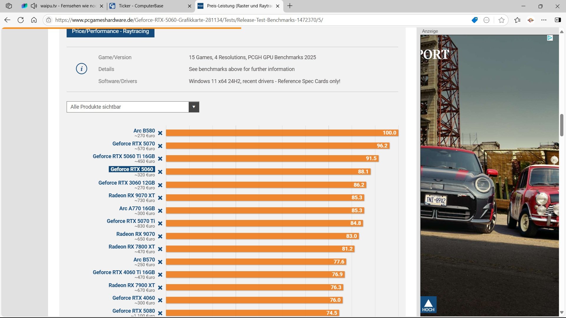Hide Arc B580 from chart
This screenshot has width=566, height=318.
pyautogui.click(x=160, y=133)
